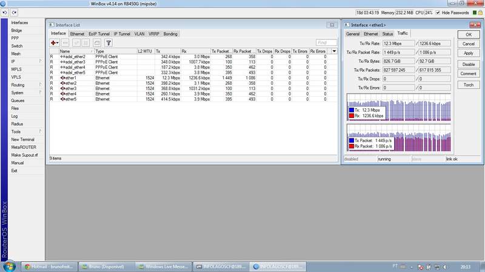Click the ether3 ethernet interface icon

click(62, 88)
